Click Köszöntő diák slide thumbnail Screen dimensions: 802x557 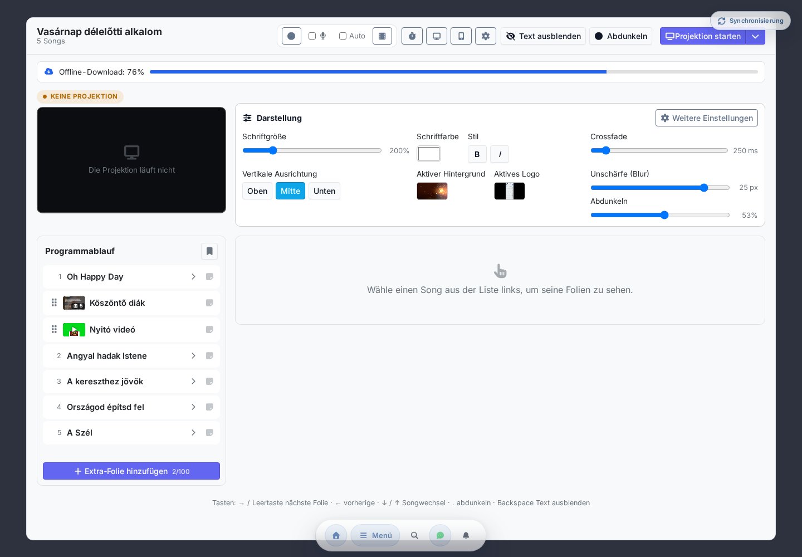point(74,303)
